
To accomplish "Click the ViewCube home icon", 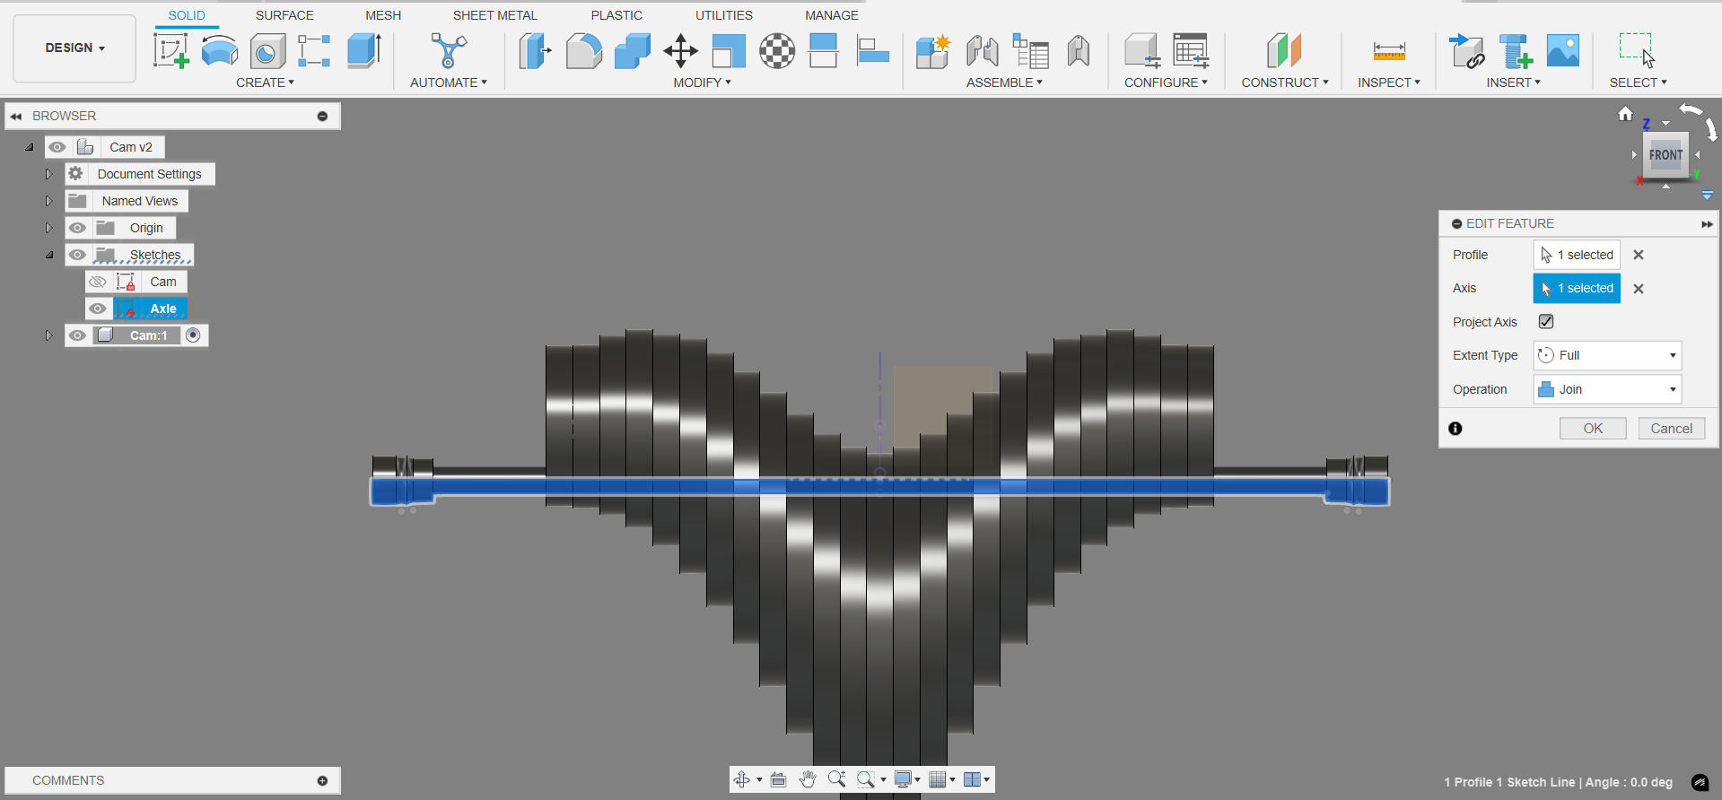I will [1625, 114].
